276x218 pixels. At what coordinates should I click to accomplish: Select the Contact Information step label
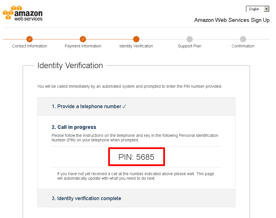[x=30, y=46]
